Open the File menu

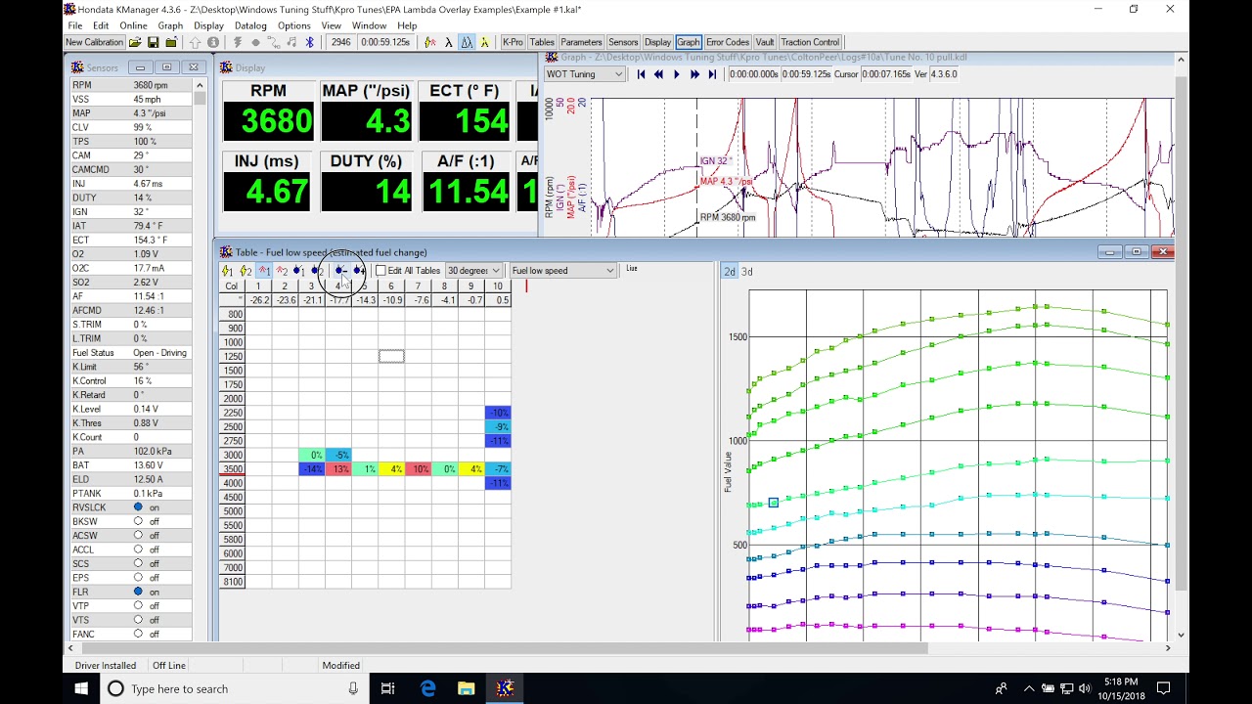[75, 25]
